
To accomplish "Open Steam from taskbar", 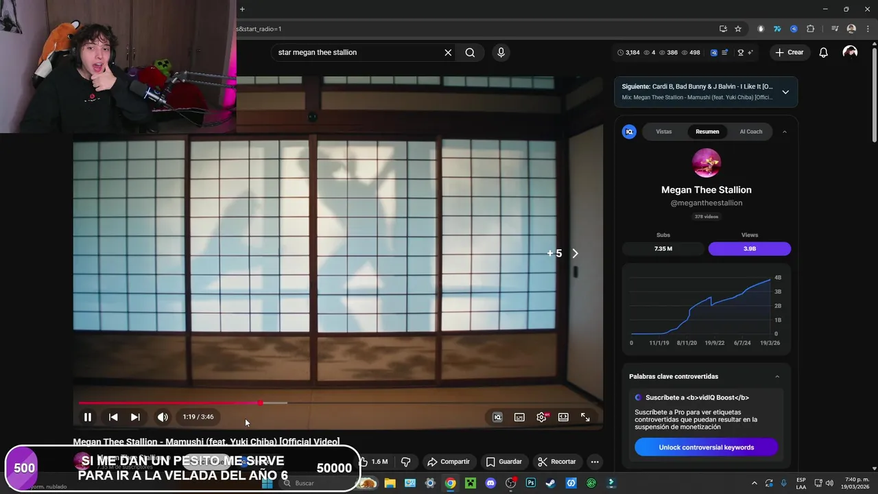I will pos(550,483).
